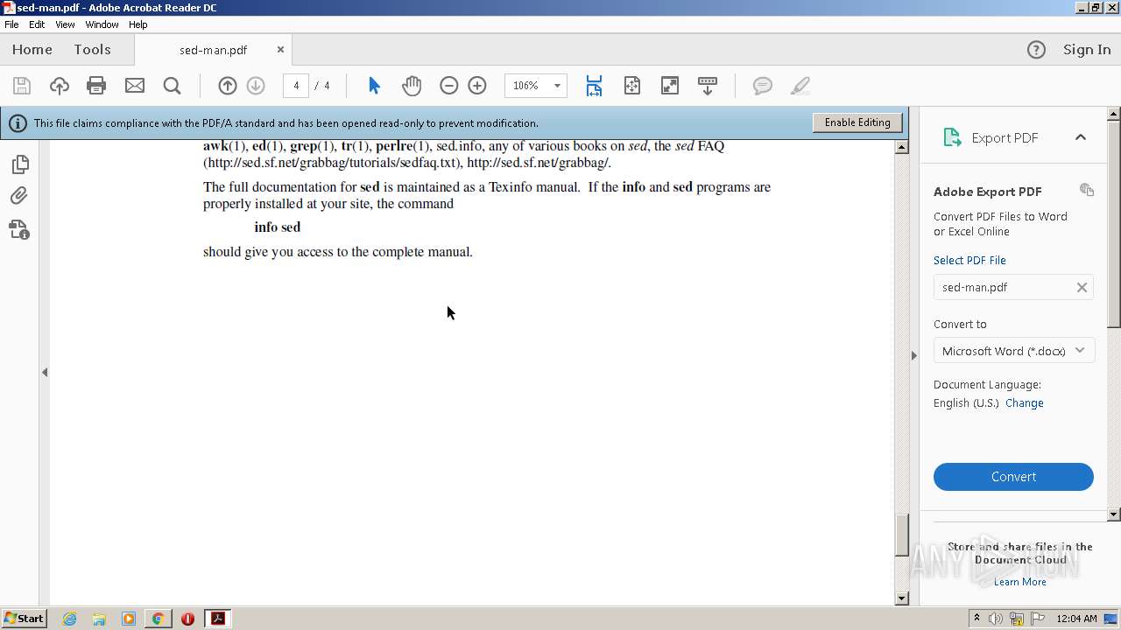Add a sticky note comment
This screenshot has height=630, width=1121.
coord(763,86)
